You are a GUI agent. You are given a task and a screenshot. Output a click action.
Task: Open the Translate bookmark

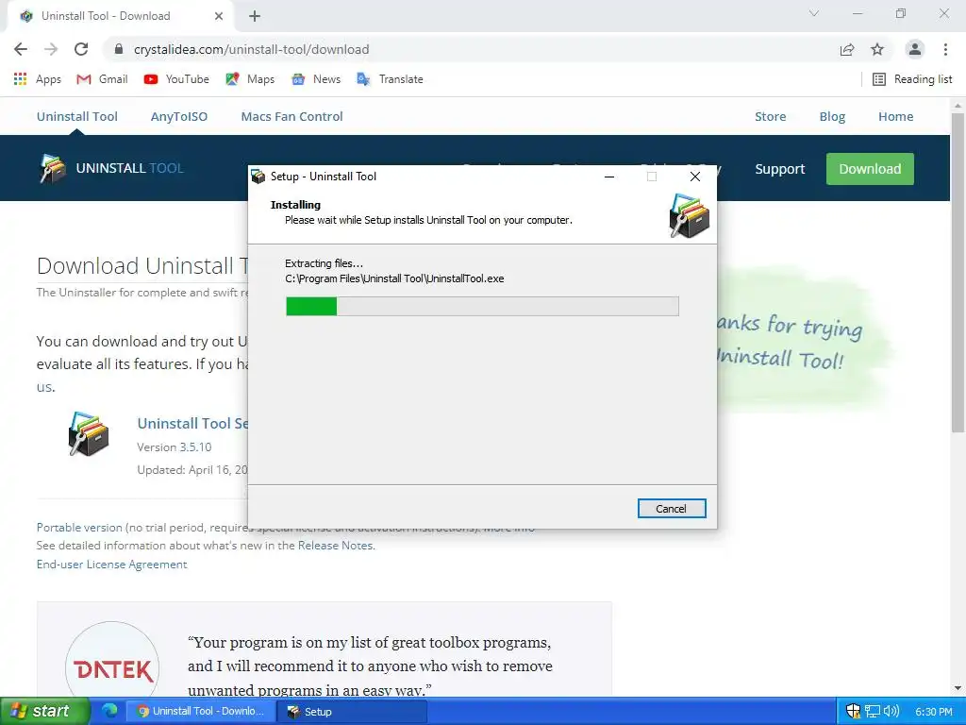click(x=390, y=79)
